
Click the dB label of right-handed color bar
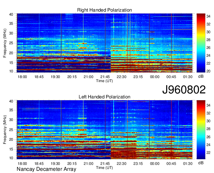click(x=201, y=76)
